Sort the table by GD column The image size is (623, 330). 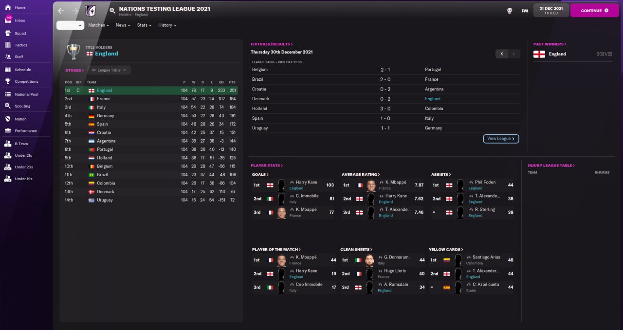221,82
